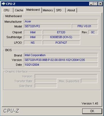Click the E7320 chipset value
This screenshot has width=104, height=116.
point(61,32)
